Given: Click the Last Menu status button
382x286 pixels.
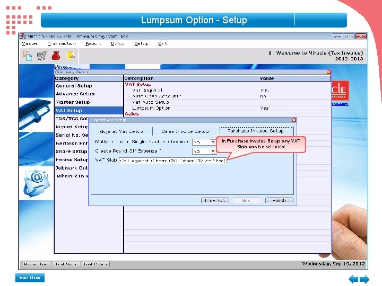Looking at the screenshot, I should [66, 264].
